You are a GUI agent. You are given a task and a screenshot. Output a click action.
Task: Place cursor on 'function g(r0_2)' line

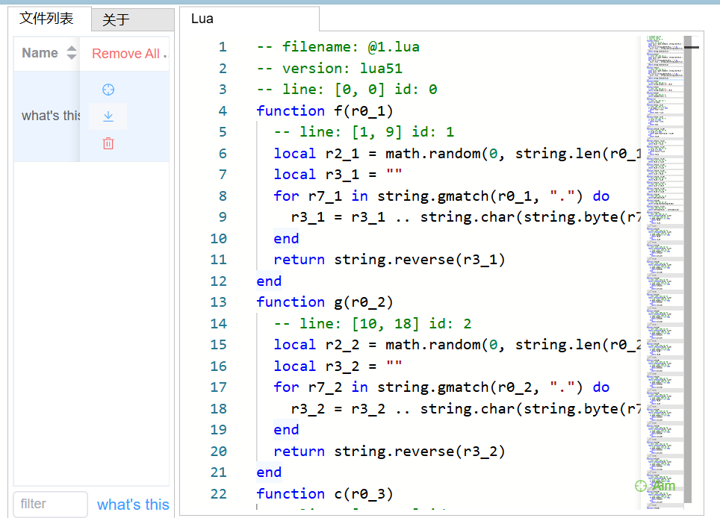[325, 302]
